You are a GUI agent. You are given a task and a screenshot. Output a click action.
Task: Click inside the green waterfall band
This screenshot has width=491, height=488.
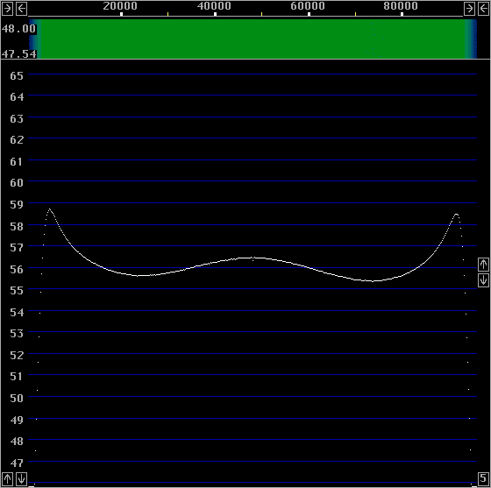pos(253,39)
